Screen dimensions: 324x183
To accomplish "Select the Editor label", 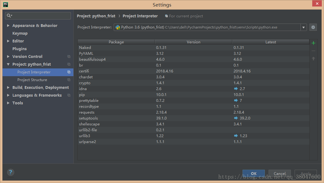I will [x=18, y=41].
